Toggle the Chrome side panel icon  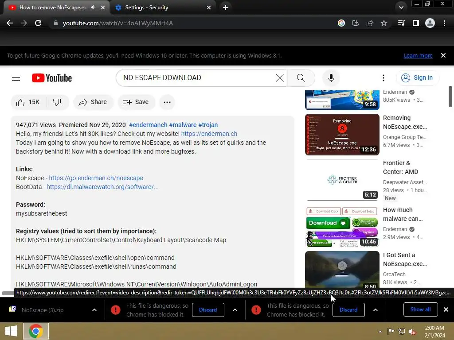416,23
